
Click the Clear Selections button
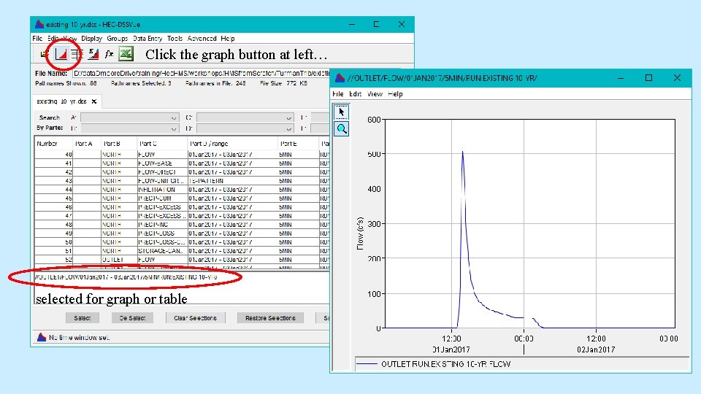[x=196, y=318]
